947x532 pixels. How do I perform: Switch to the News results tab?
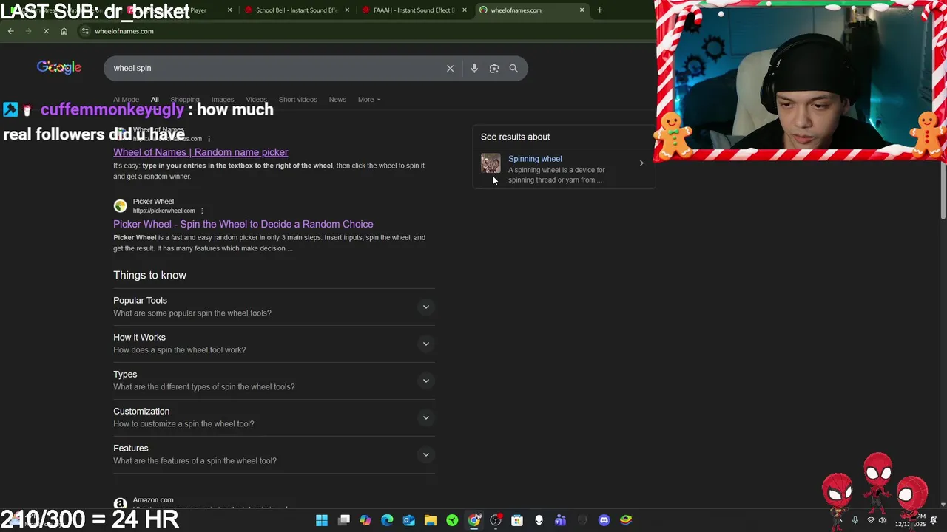click(x=337, y=100)
